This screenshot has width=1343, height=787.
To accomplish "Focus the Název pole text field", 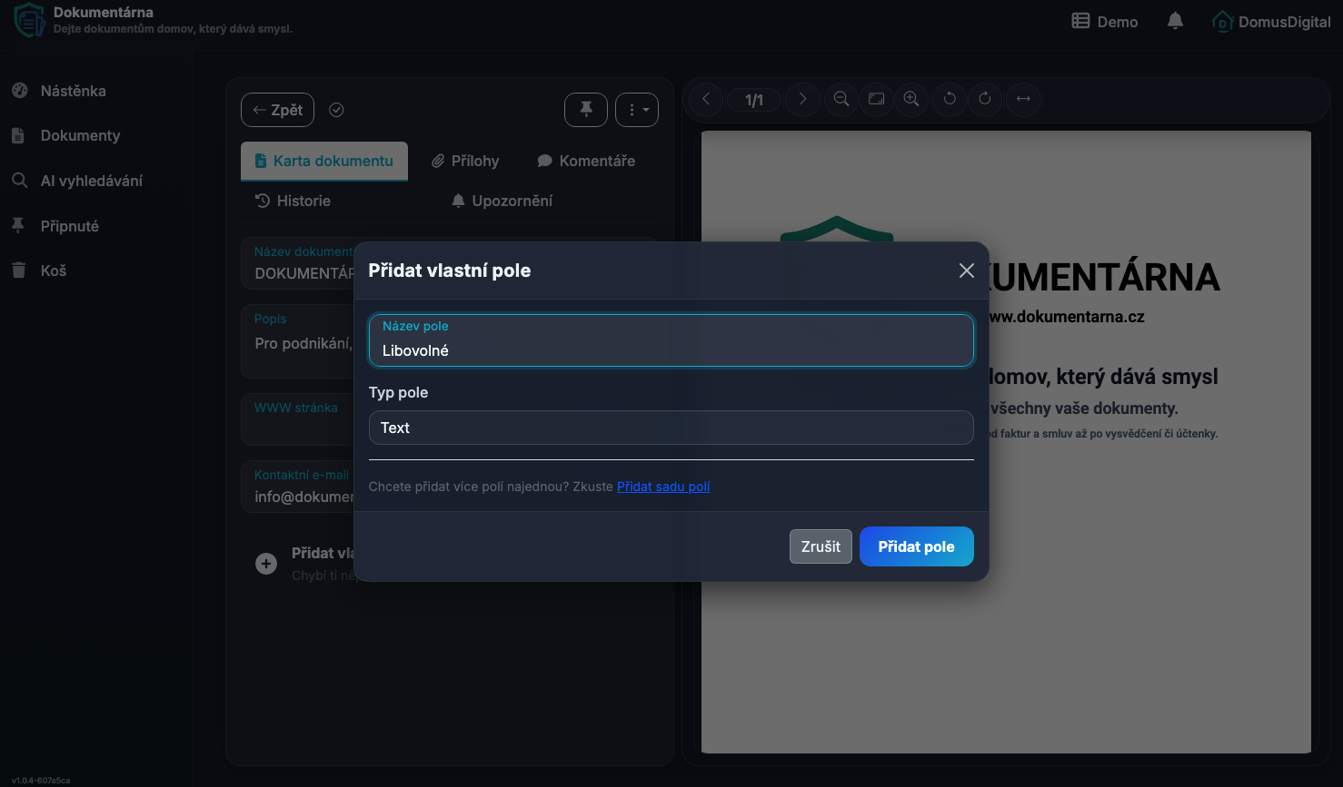I will (x=671, y=349).
